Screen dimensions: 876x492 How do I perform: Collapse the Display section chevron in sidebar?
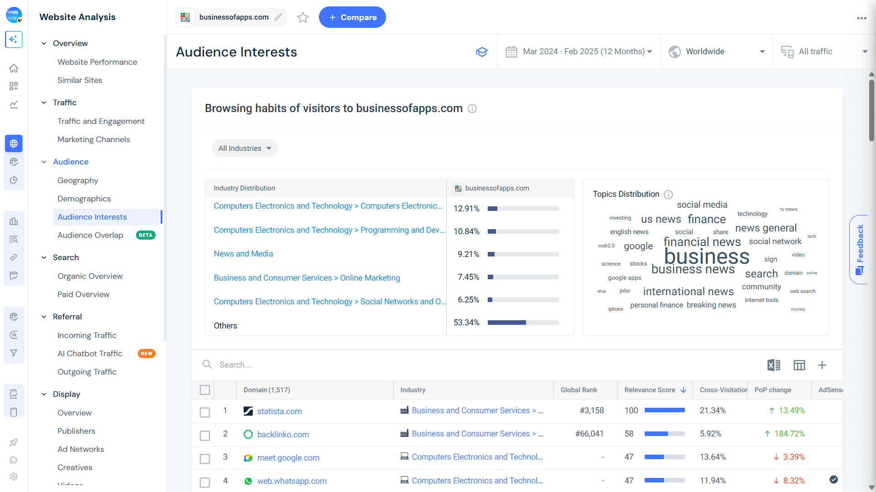pos(44,394)
